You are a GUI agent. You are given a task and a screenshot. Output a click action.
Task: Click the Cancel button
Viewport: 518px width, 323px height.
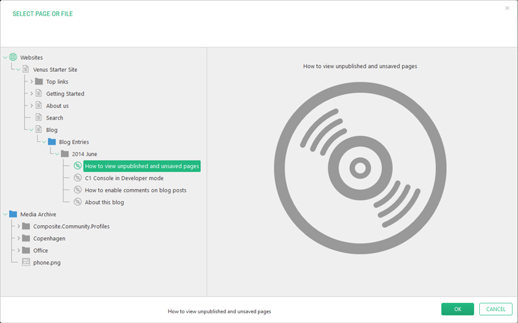point(495,309)
